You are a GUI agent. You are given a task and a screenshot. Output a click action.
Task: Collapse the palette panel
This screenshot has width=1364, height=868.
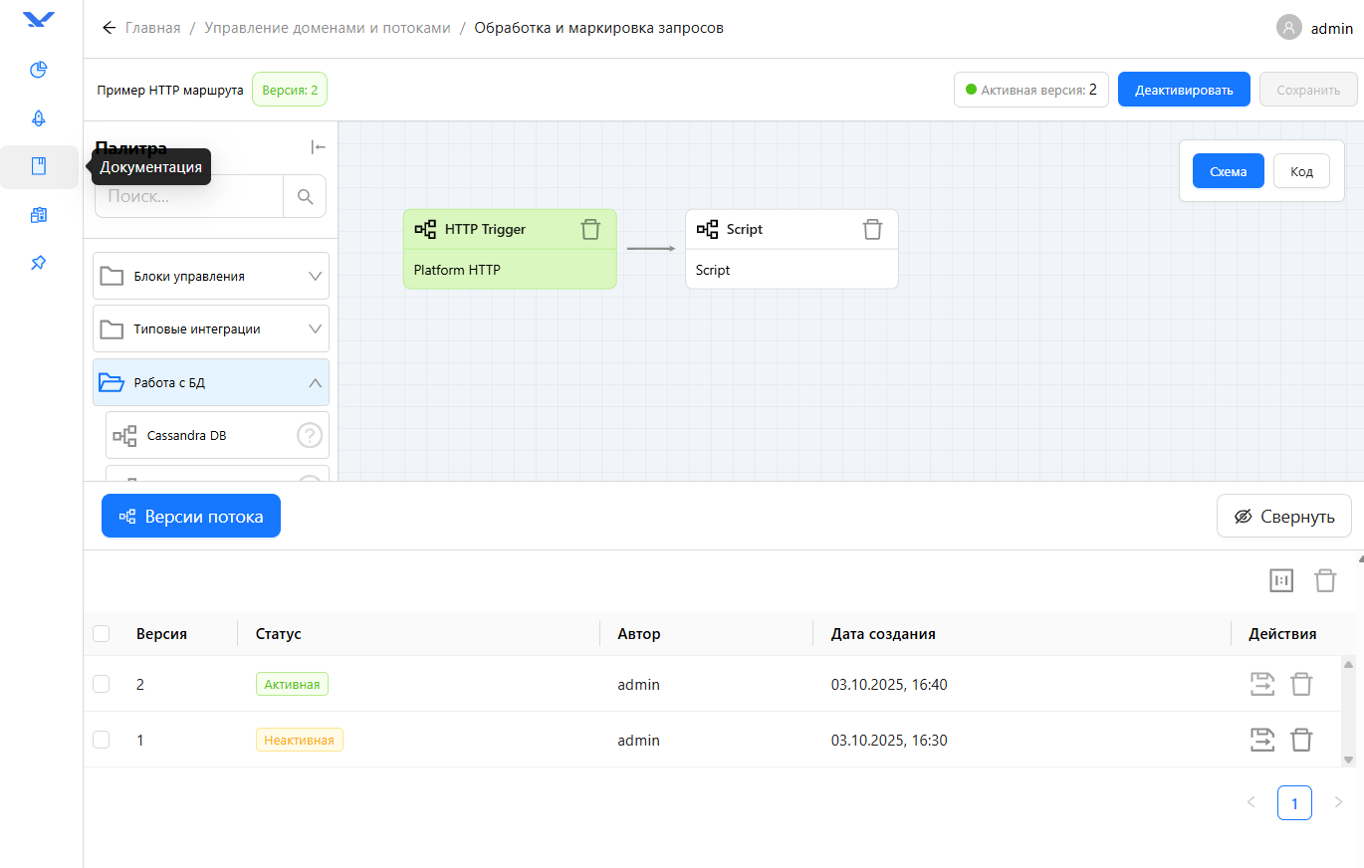[318, 147]
